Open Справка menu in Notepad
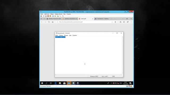Image resolution: width=170 pixels, height=95 pixels. (75, 35)
